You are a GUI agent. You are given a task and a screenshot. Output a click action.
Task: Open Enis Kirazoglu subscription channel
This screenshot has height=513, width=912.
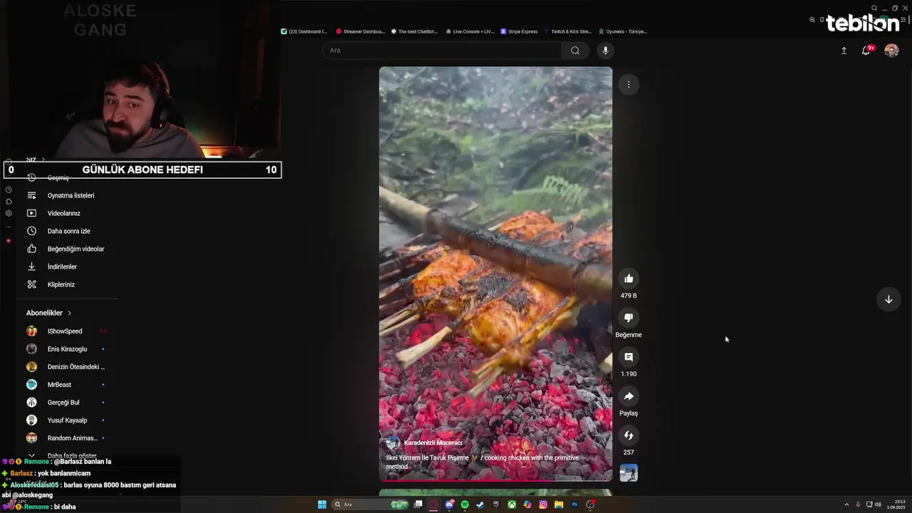(67, 349)
